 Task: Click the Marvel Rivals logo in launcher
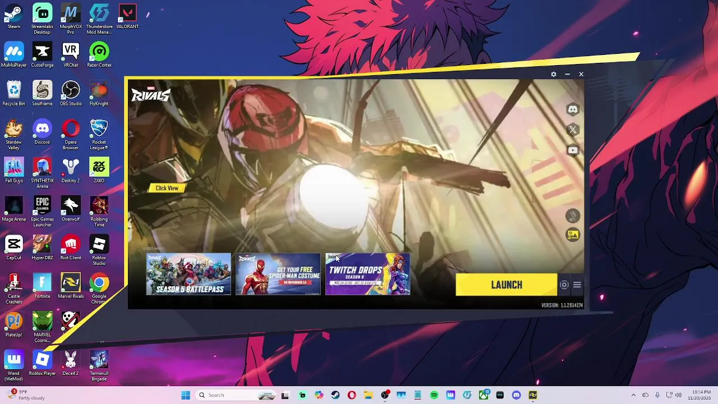150,94
